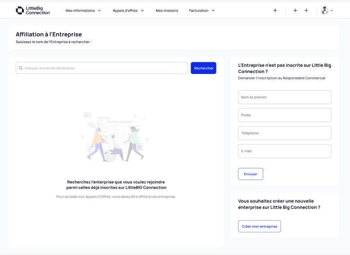Select text "Demander l'inscription au Responsable Commercial"
This screenshot has height=255, width=350.
tap(281, 78)
